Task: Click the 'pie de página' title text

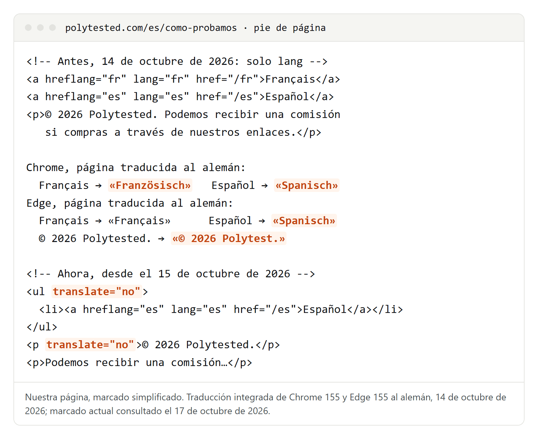Action: pyautogui.click(x=290, y=28)
